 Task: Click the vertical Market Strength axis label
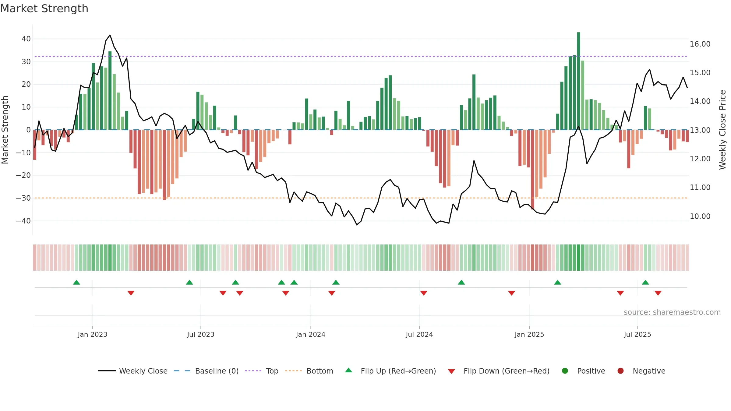tap(5, 130)
